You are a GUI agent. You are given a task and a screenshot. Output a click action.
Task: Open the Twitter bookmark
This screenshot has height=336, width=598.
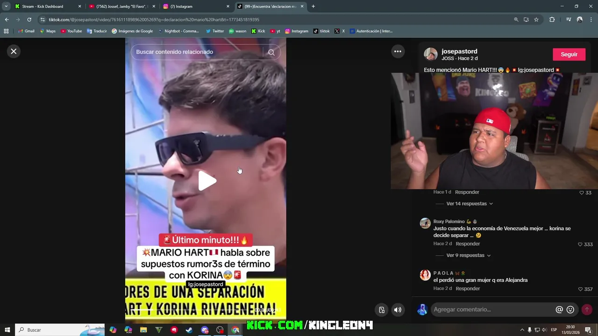click(215, 31)
